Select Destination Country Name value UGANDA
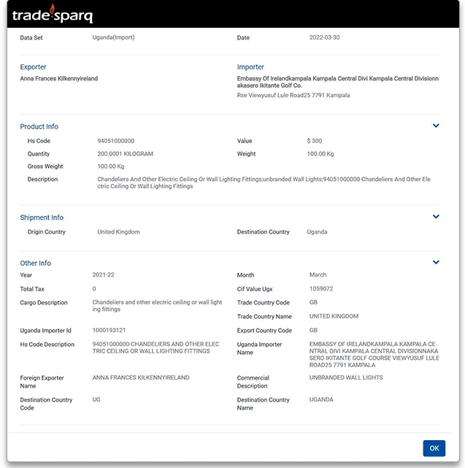This screenshot has height=468, width=465. coord(321,399)
